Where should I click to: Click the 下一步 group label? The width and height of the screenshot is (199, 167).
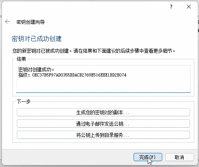coord(24,101)
